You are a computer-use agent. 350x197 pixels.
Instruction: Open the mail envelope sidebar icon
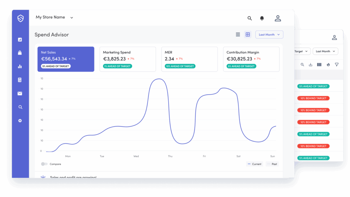tap(20, 94)
